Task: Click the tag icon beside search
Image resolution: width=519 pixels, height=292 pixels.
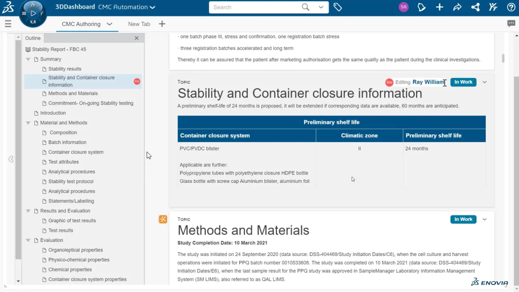Action: [337, 7]
